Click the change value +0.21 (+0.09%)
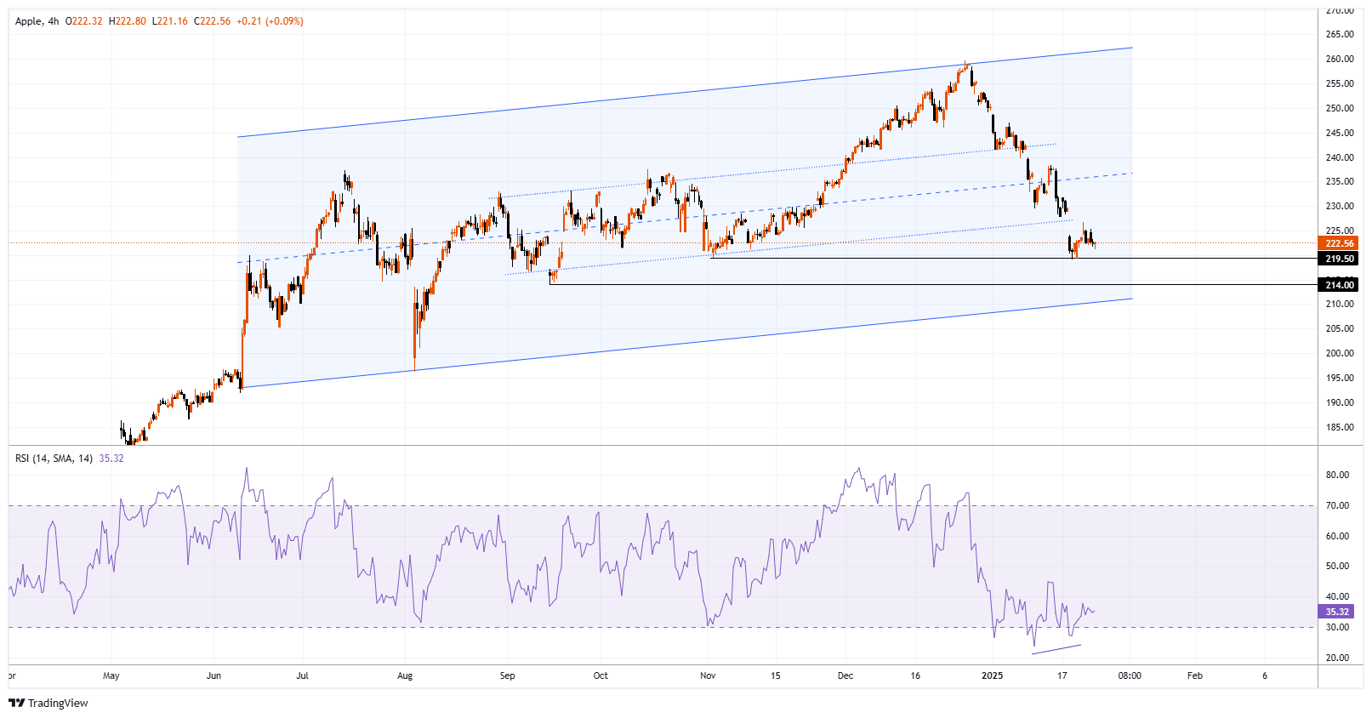 [x=270, y=21]
